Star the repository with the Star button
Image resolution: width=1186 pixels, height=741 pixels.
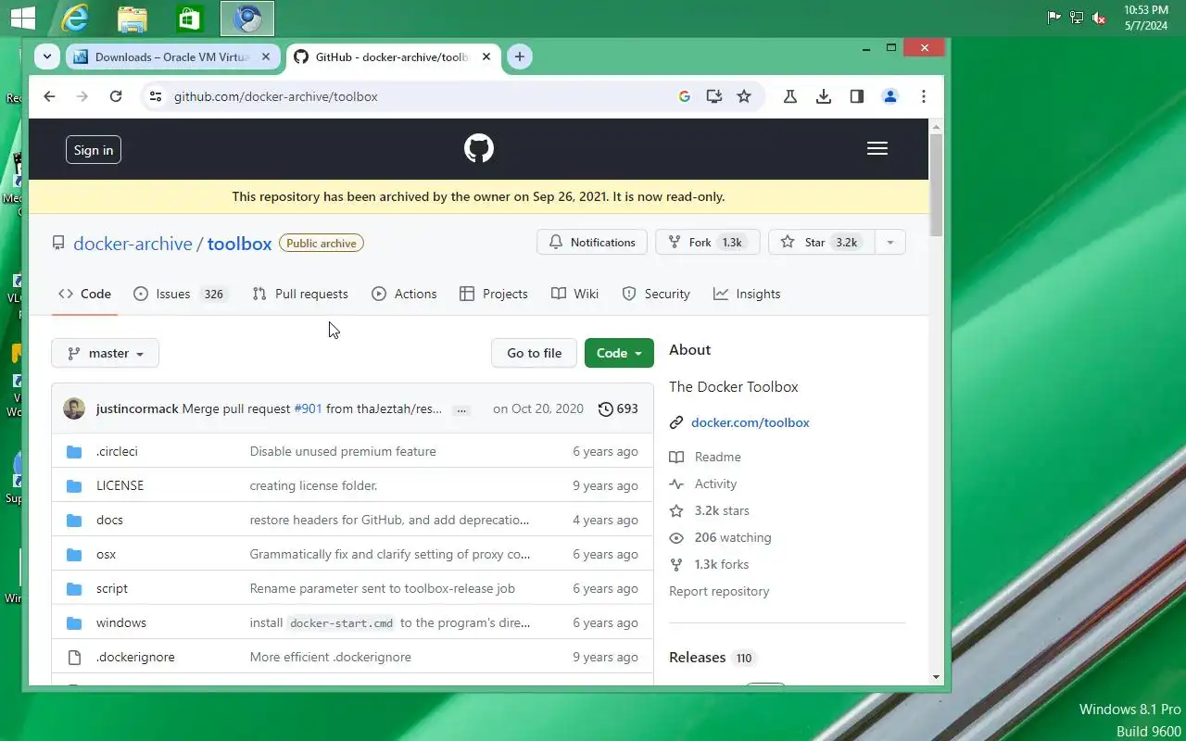point(822,243)
